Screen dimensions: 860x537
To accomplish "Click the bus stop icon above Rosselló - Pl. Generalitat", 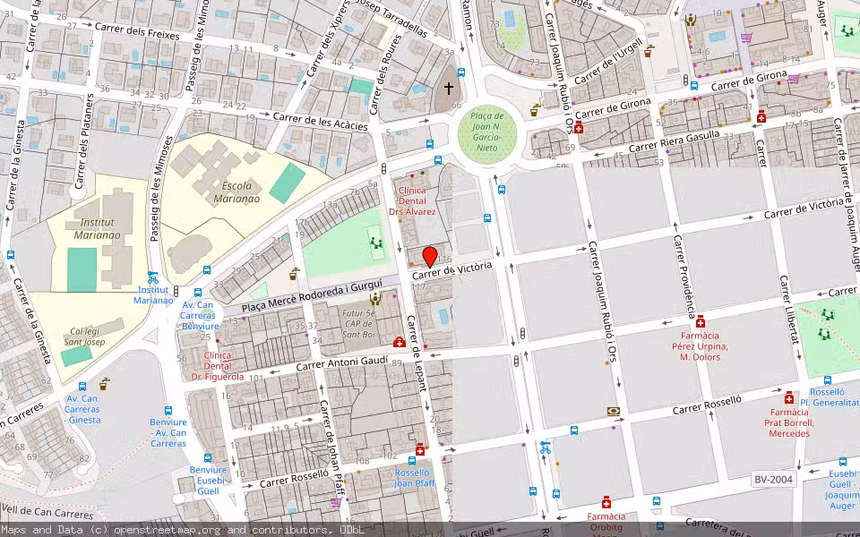I will [828, 379].
